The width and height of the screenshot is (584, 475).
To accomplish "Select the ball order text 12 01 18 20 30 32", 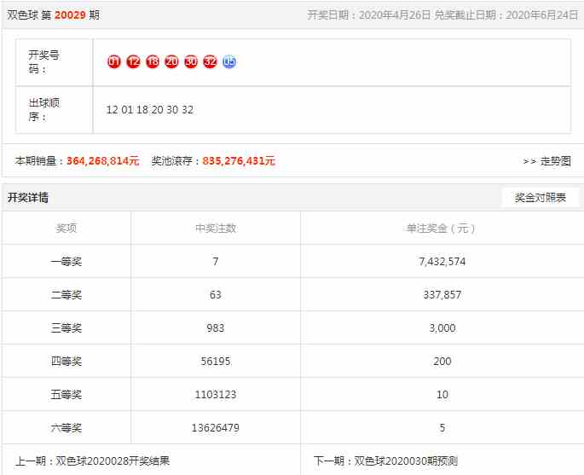I will tap(150, 110).
